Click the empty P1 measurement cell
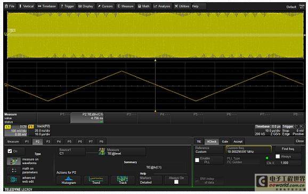The width and height of the screenshot is (308, 194). (x=54, y=118)
